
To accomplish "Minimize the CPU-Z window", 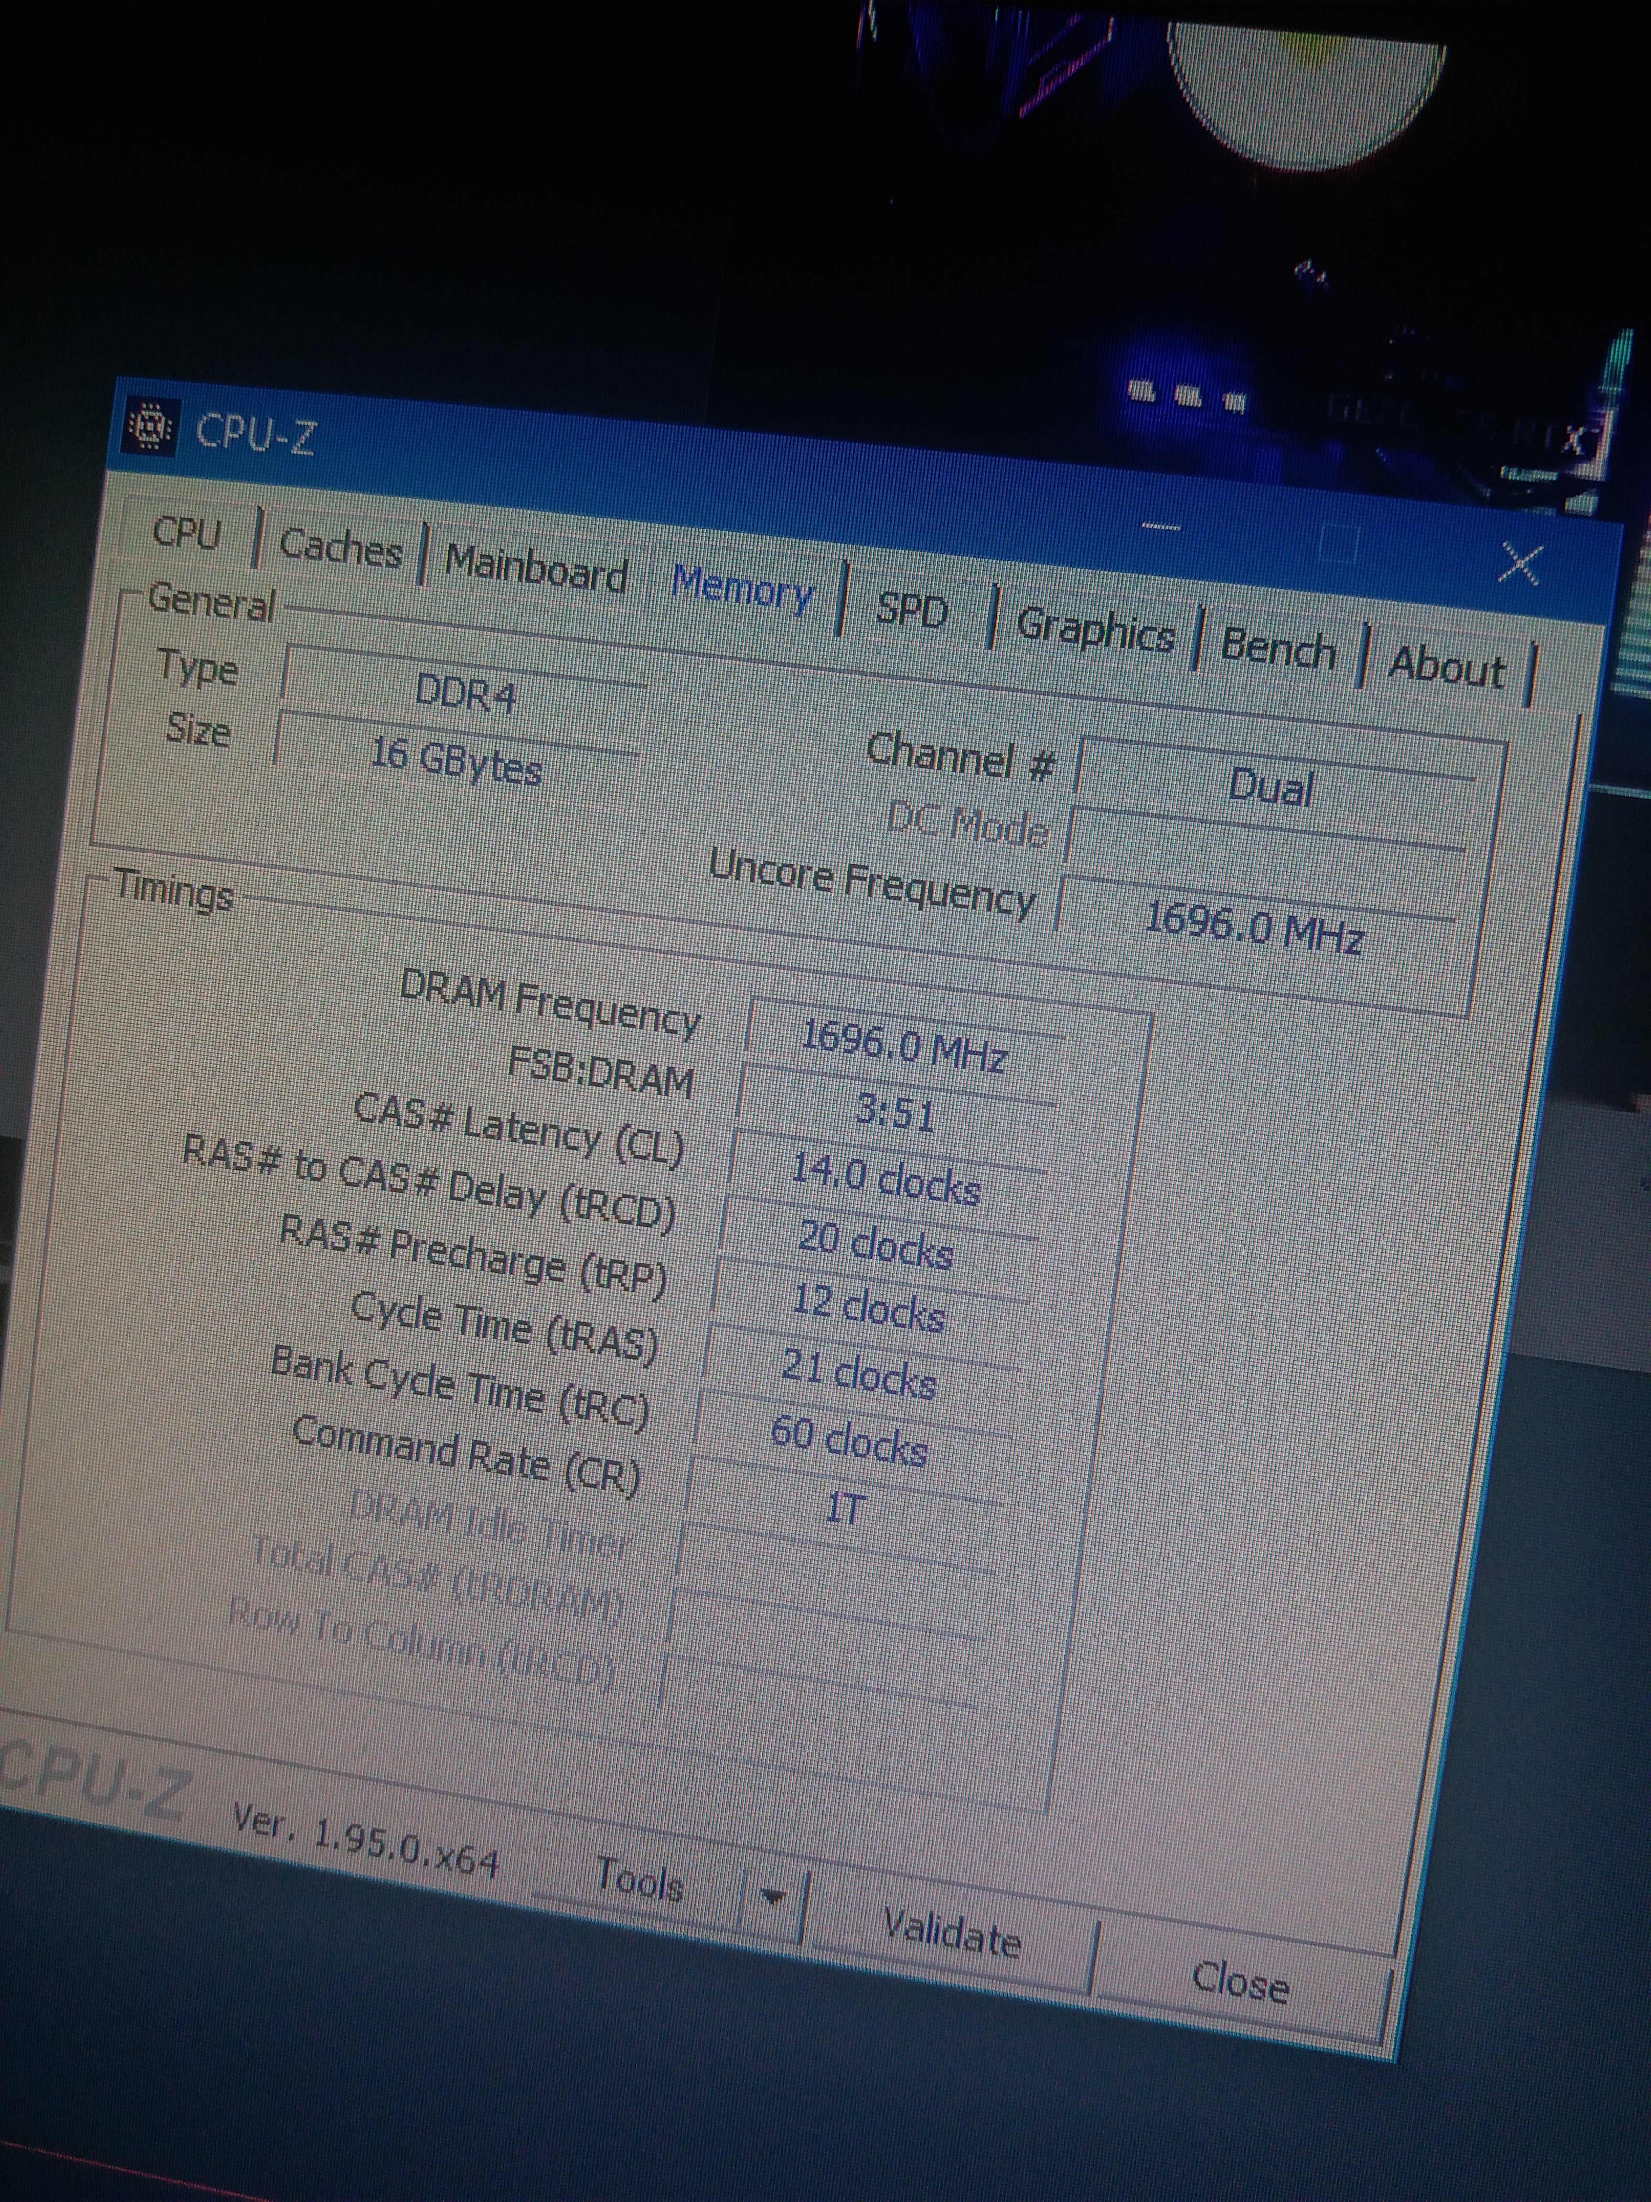I will tap(1160, 526).
